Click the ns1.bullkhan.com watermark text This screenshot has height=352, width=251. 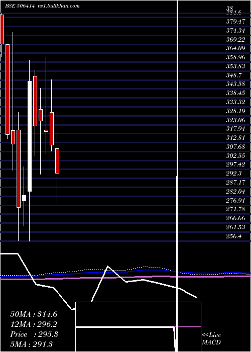tap(59, 6)
